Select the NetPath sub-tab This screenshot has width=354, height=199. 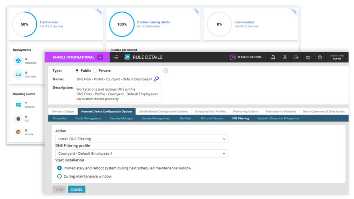tap(185, 118)
